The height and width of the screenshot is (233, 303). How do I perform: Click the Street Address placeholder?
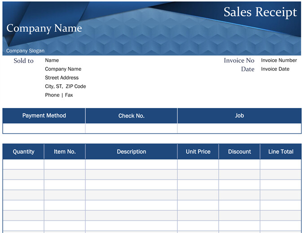(62, 78)
